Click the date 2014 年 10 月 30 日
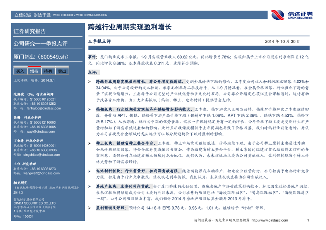Screen dimensions: 326x230 (x=282, y=41)
